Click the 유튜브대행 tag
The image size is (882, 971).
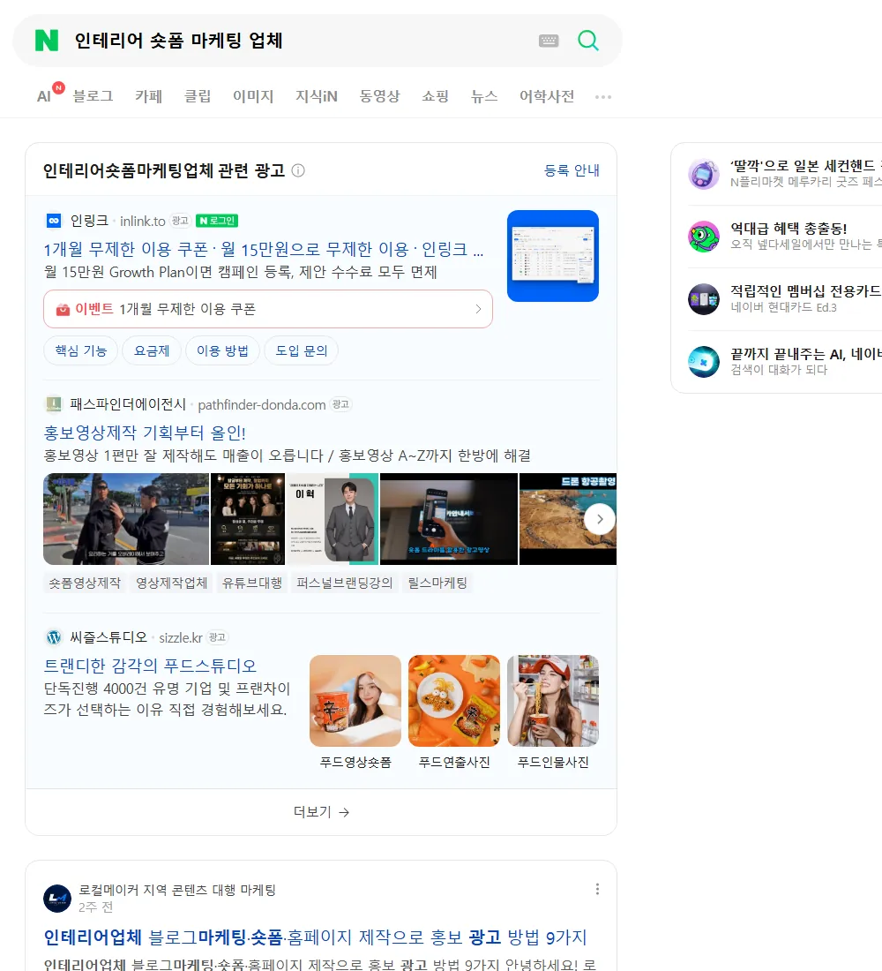(252, 583)
